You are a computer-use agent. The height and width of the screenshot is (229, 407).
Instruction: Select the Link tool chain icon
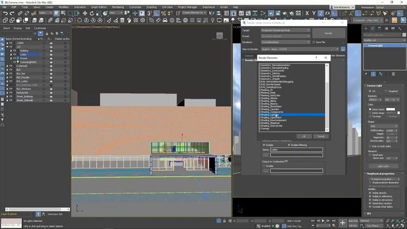[20, 13]
